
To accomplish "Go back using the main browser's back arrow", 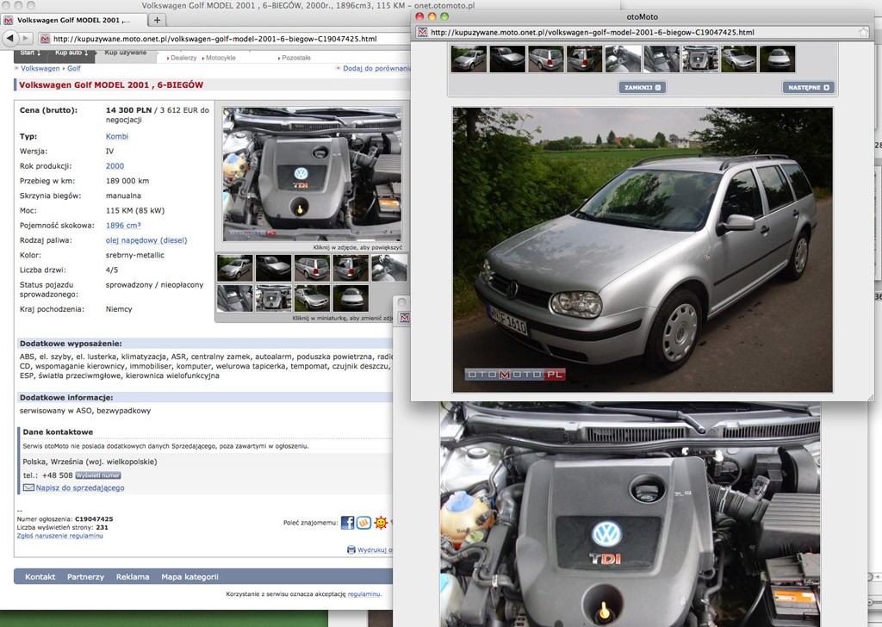I will [10, 38].
